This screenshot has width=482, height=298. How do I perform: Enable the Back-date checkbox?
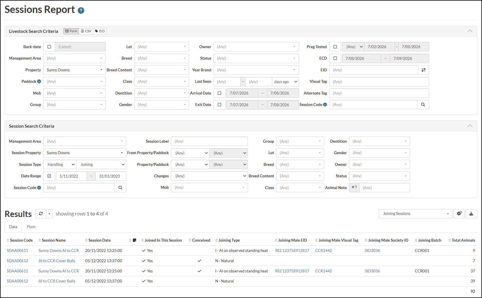[49, 47]
